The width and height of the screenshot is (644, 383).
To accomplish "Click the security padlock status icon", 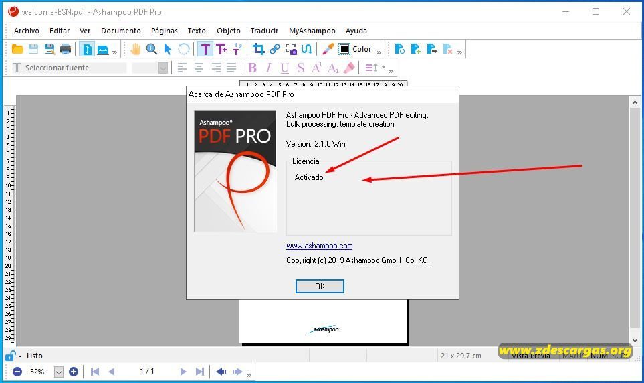I will 11,356.
